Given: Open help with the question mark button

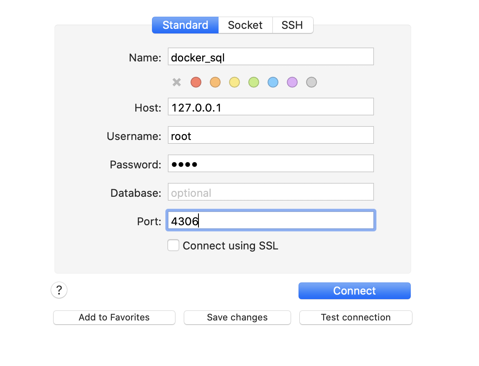Looking at the screenshot, I should click(59, 290).
